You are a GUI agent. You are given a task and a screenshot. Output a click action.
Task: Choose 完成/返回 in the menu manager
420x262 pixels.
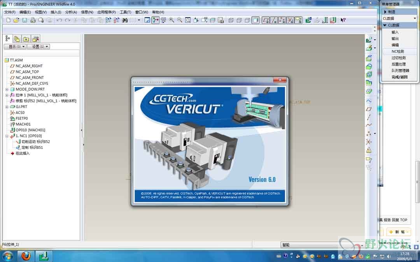point(399,77)
